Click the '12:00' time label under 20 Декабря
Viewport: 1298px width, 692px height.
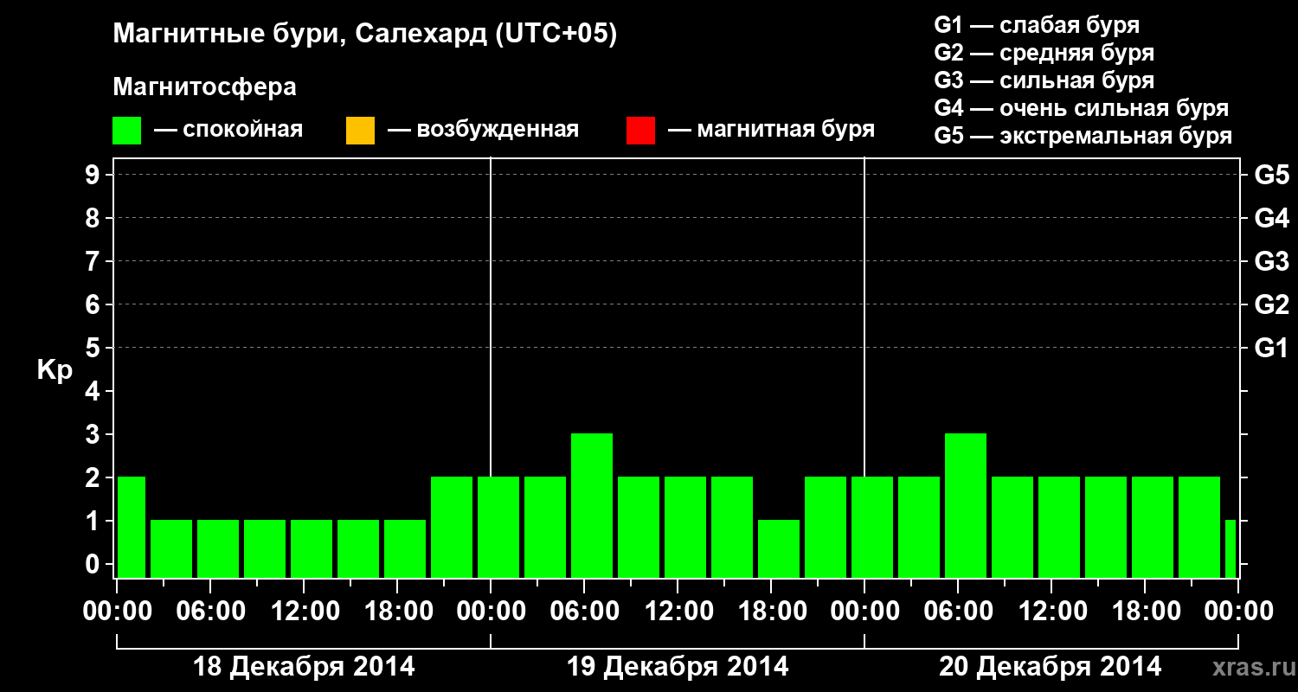point(1051,611)
